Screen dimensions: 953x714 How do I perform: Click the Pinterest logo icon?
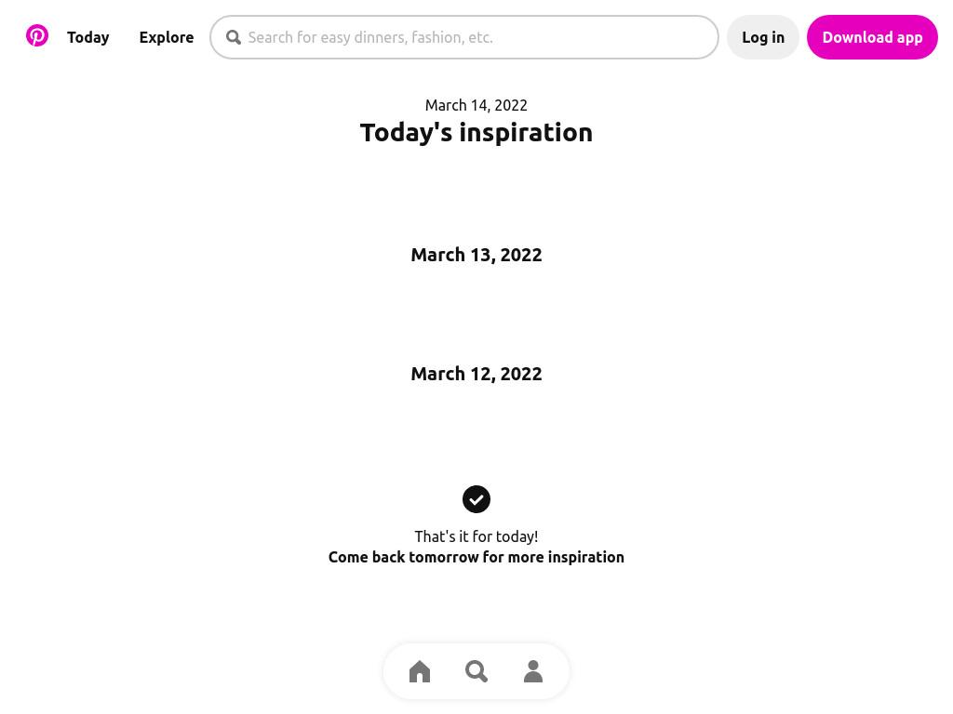[37, 36]
